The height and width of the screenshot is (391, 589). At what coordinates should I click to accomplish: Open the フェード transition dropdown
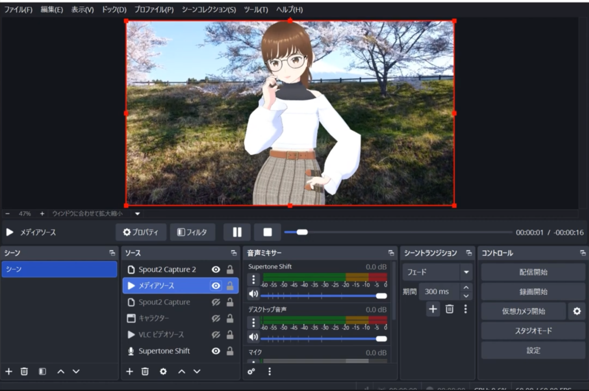[x=466, y=272]
